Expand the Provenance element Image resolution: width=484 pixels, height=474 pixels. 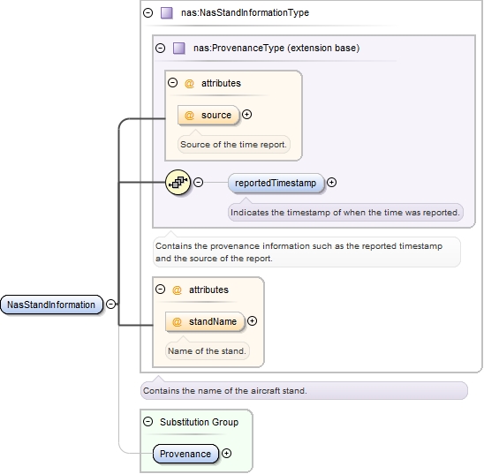227,454
